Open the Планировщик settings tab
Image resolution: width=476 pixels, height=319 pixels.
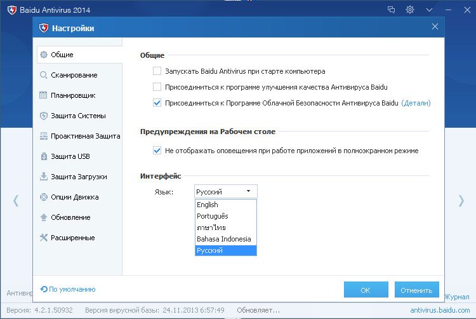[x=79, y=95]
